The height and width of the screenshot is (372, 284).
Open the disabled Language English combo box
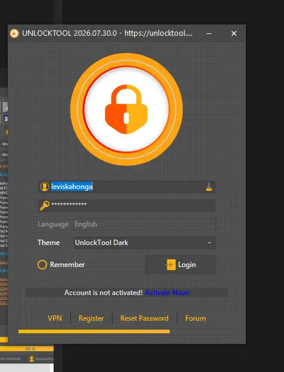coord(145,224)
